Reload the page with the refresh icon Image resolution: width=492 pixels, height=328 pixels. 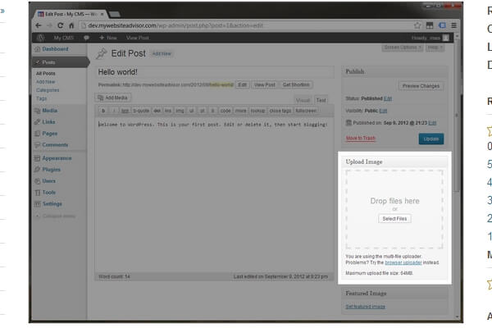(60, 25)
